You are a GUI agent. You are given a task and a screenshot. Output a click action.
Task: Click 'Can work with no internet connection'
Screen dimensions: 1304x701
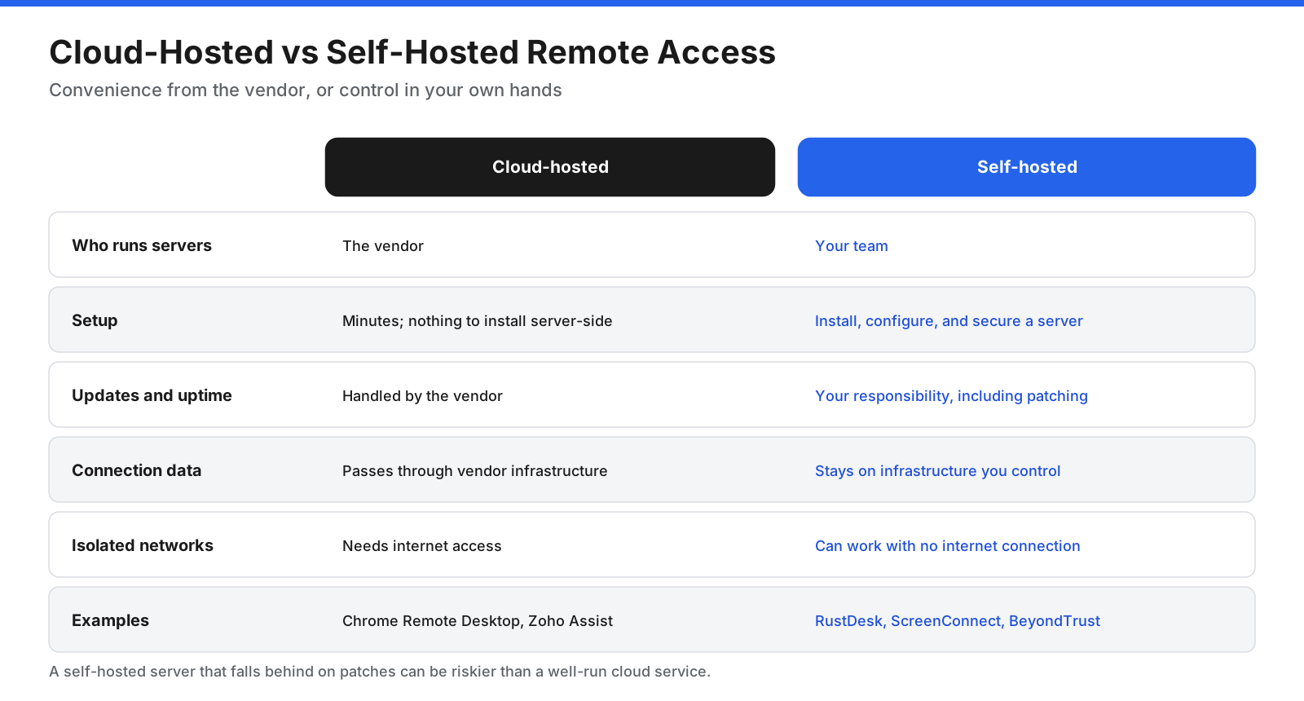(x=948, y=546)
